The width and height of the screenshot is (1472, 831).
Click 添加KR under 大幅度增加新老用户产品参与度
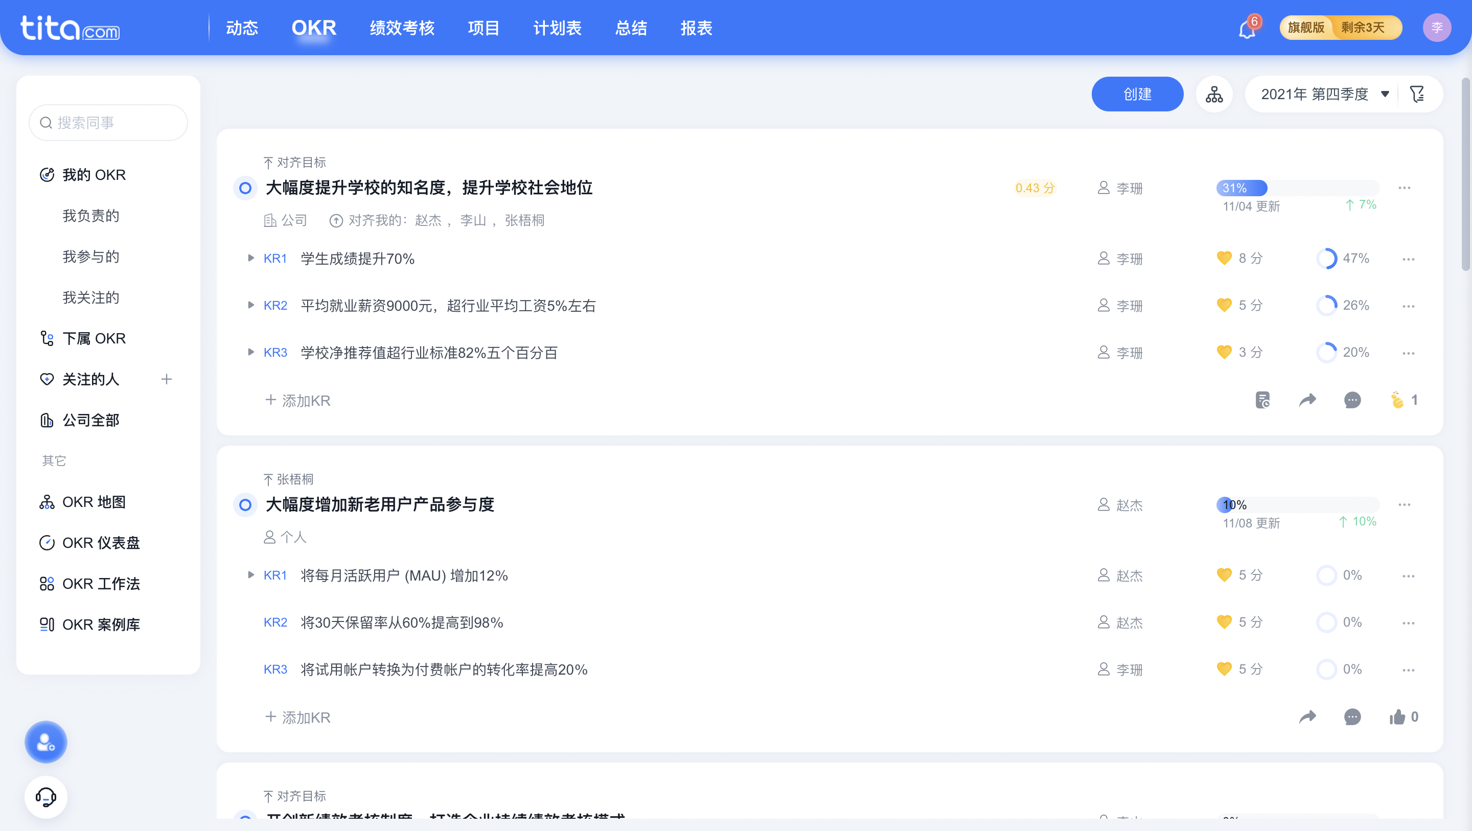click(297, 717)
